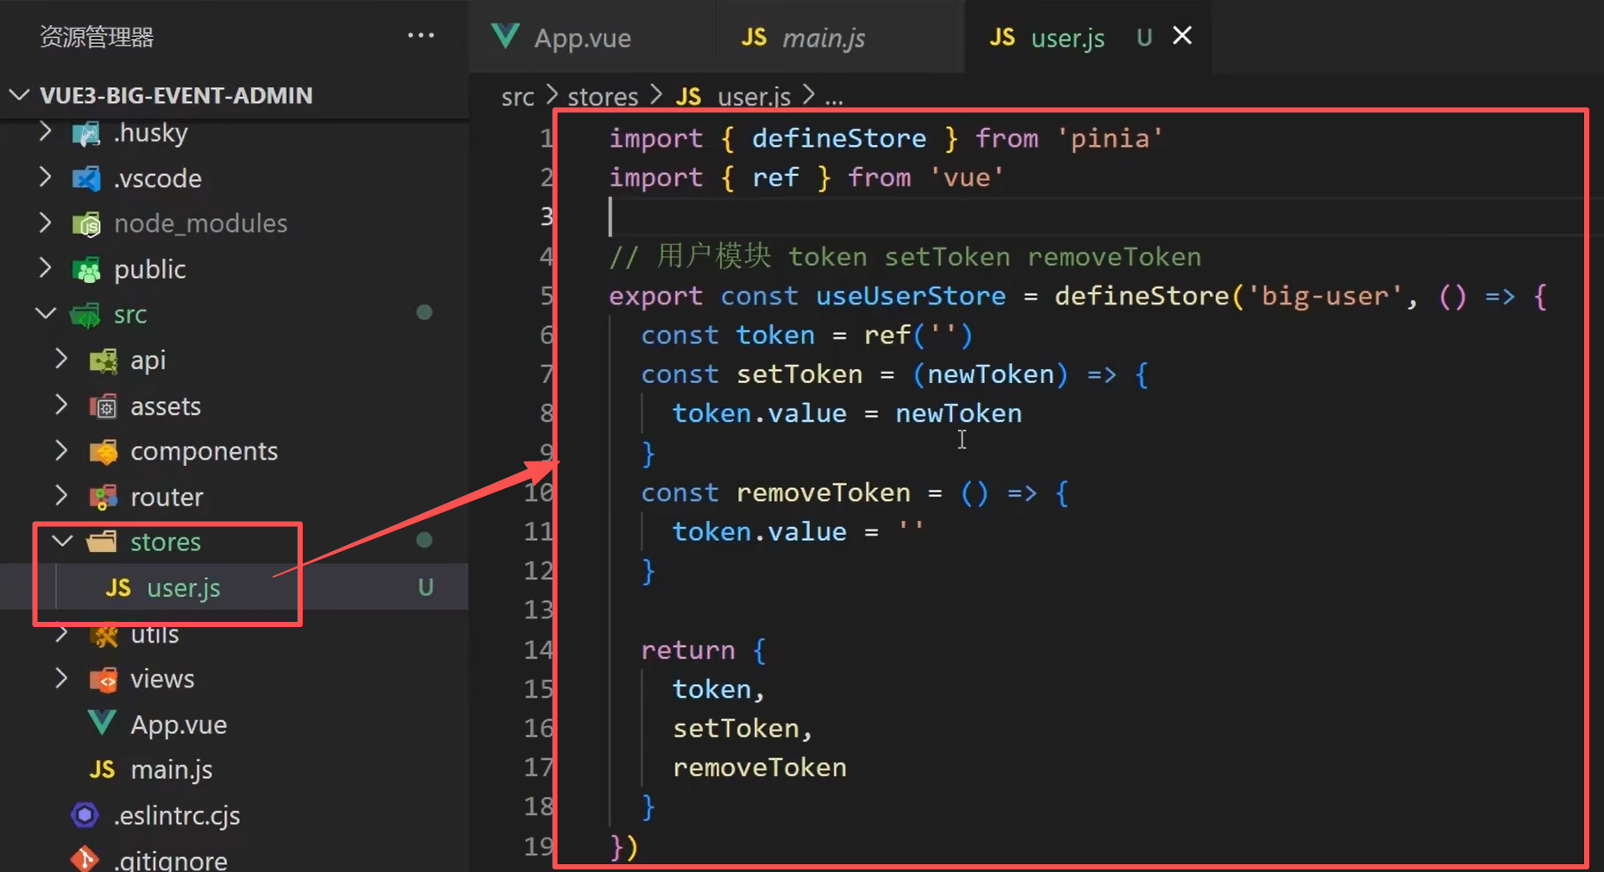Expand the .vscode folder chevron
This screenshot has width=1604, height=872.
46,178
